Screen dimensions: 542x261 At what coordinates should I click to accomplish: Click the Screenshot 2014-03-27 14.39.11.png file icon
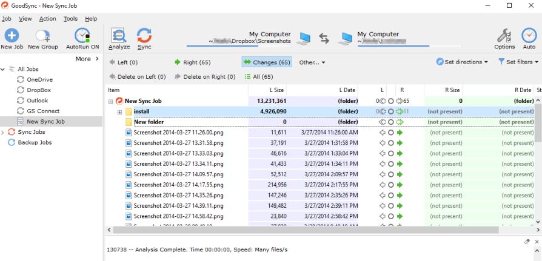coord(129,206)
